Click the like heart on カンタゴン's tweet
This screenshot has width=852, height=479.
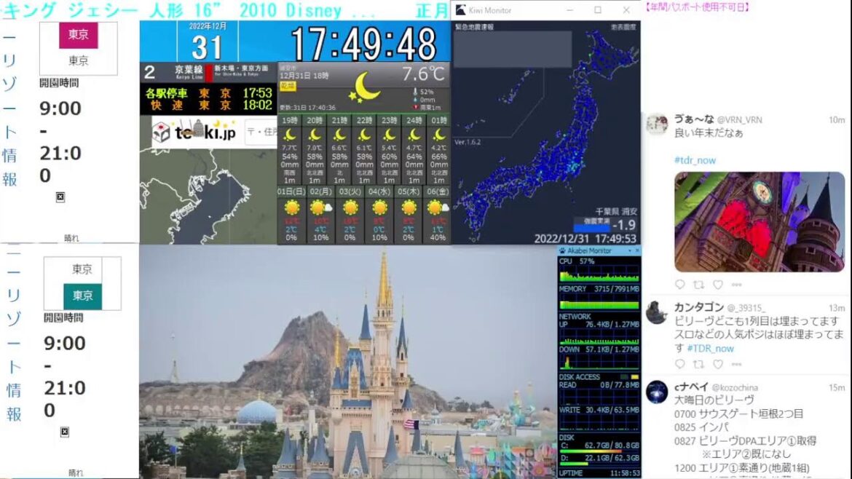pyautogui.click(x=718, y=365)
